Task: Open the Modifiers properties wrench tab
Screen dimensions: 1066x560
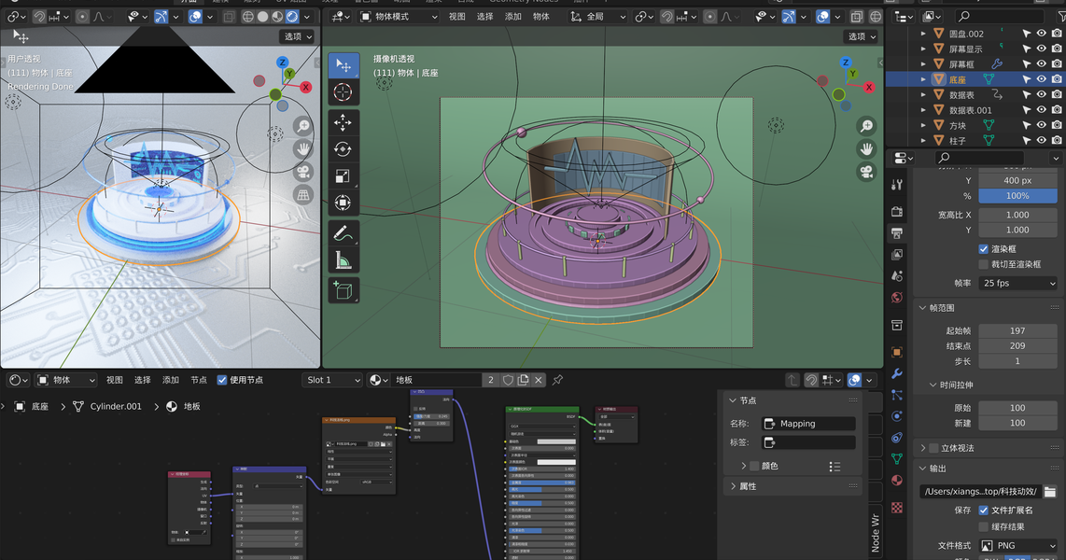Action: 897,373
